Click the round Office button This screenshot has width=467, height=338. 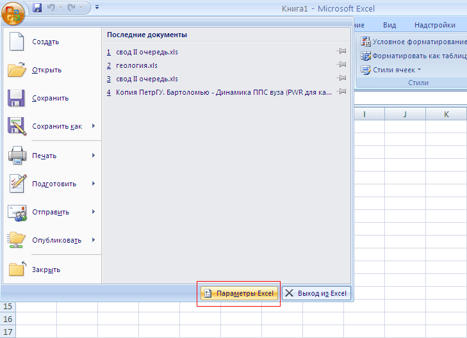(13, 13)
